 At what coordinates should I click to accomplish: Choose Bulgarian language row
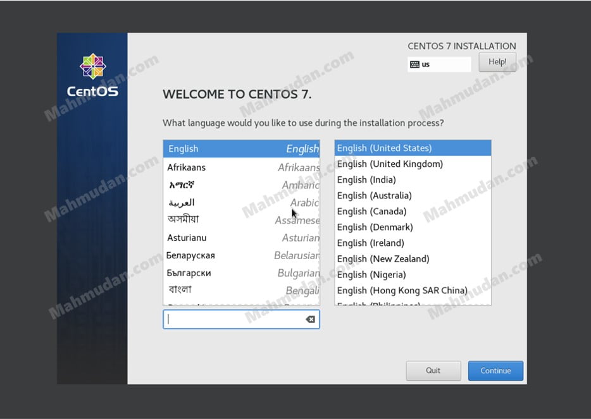tap(241, 273)
